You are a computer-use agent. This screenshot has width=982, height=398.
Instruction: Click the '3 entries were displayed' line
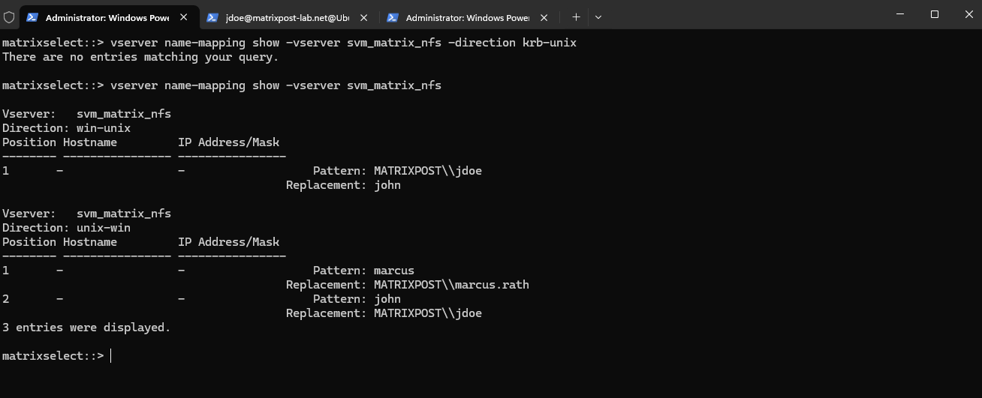tap(86, 328)
